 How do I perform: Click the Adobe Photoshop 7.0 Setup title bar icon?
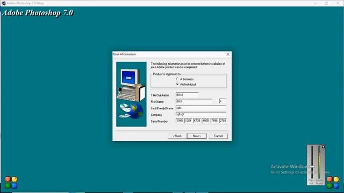pos(4,3)
